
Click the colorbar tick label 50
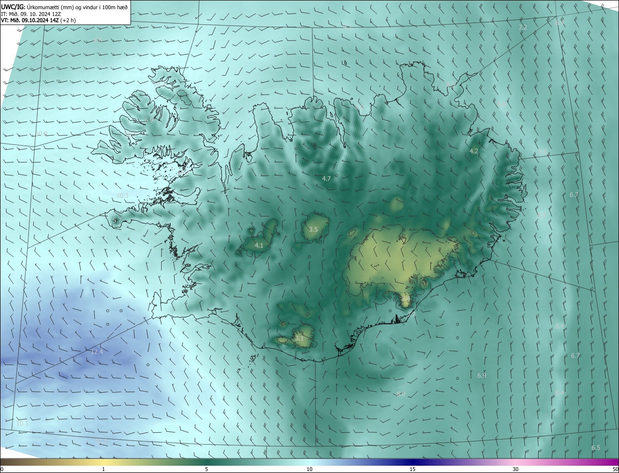(x=615, y=469)
